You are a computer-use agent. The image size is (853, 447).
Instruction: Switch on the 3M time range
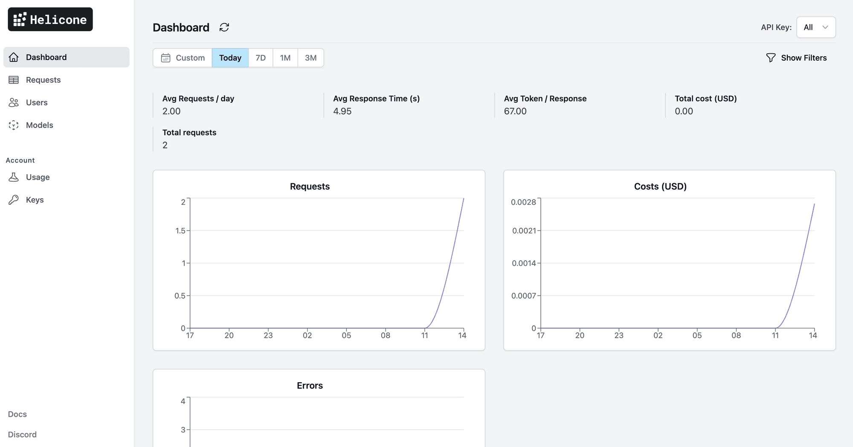click(x=310, y=58)
